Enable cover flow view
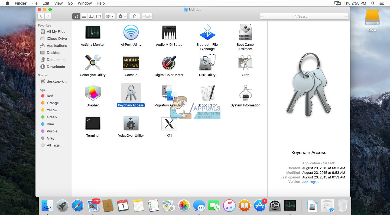Viewport: 390px width, 215px height. click(x=99, y=16)
